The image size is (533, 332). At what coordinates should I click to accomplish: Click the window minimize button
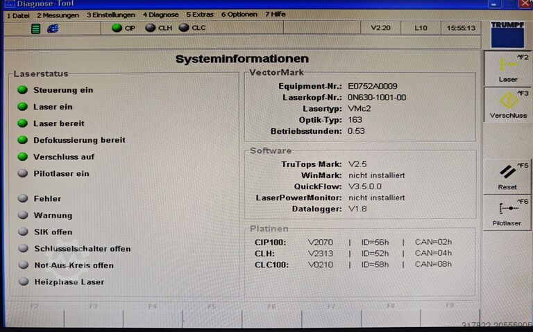point(494,3)
